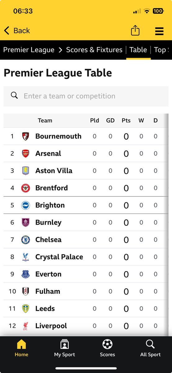Open My Sport in bottom bar
The width and height of the screenshot is (172, 373).
[x=65, y=348]
